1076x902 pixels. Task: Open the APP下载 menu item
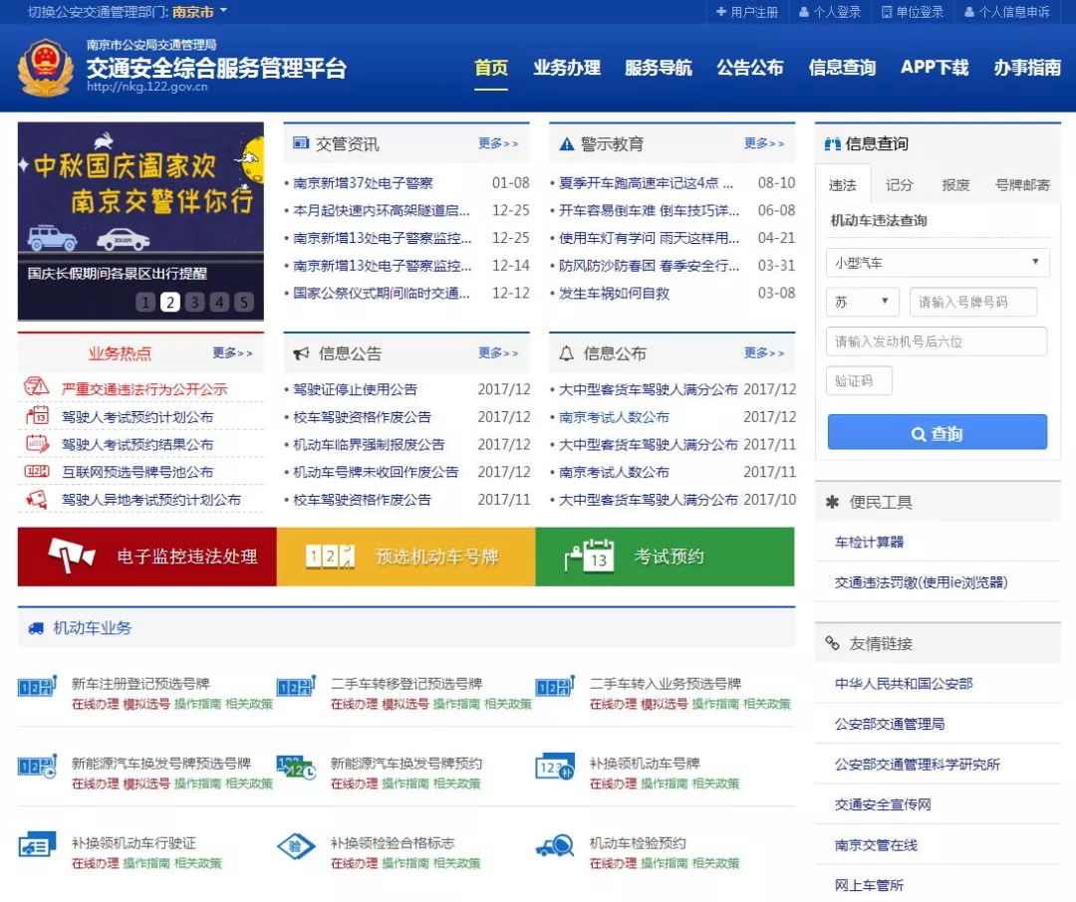pyautogui.click(x=934, y=69)
